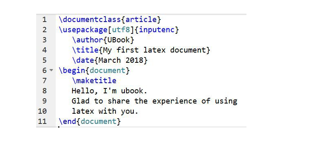Click the \usepackage command
This screenshot has width=314, height=161.
point(83,30)
